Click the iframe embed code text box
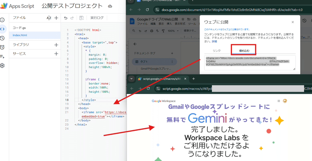The height and width of the screenshot is (161, 312). click(x=250, y=63)
